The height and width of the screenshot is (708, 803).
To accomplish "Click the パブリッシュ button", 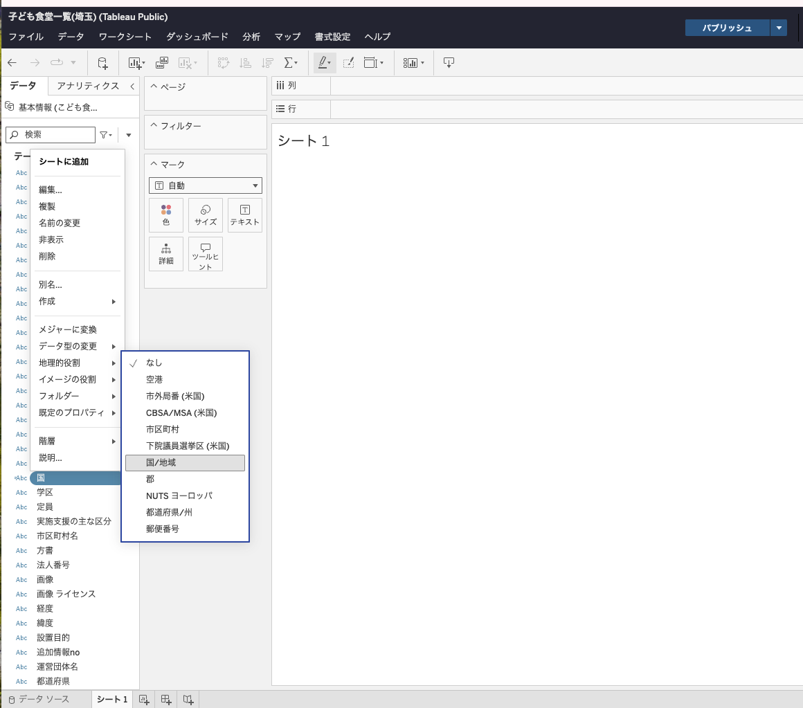I will coord(728,28).
